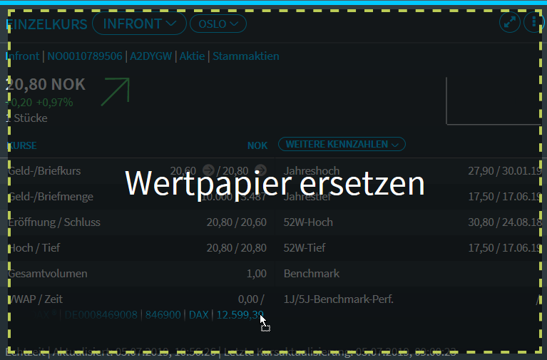
Task: Click the KURSE section heading
Action: [x=23, y=145]
